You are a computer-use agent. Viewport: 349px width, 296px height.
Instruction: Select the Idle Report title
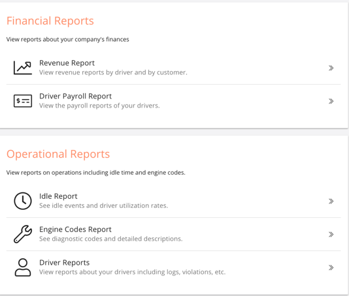click(58, 196)
